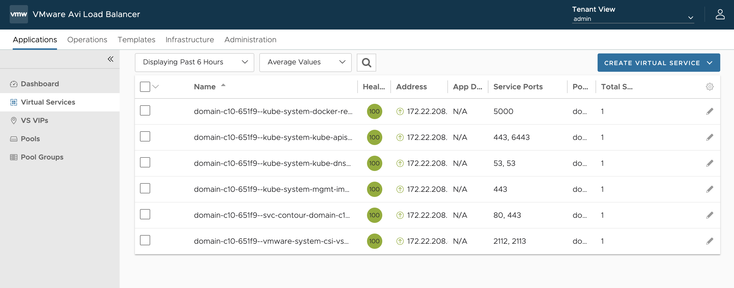The width and height of the screenshot is (734, 288).
Task: Click health score 100 of kube-apis row
Action: [374, 137]
